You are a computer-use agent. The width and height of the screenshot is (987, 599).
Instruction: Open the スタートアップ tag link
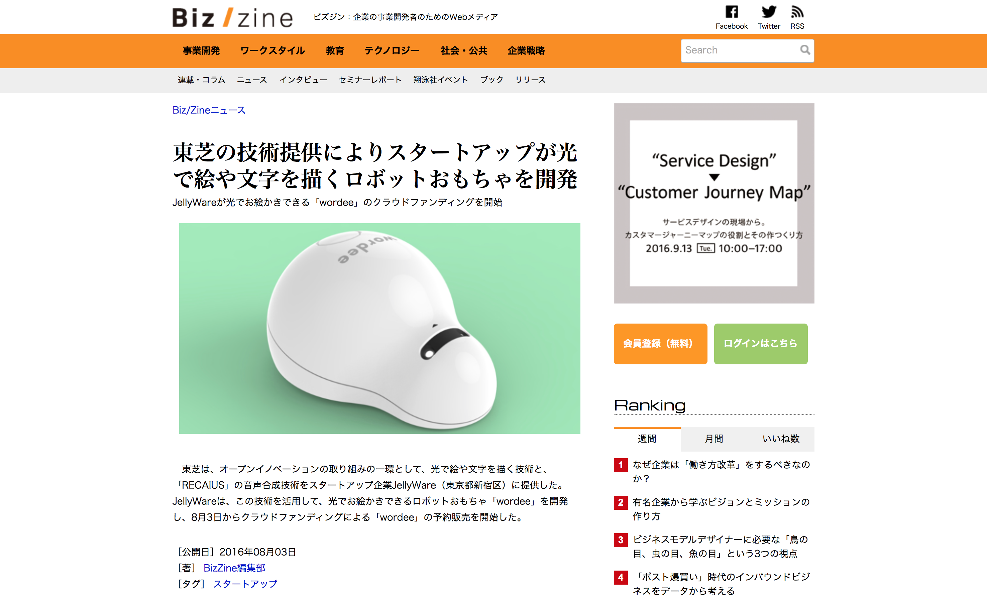pos(245,584)
